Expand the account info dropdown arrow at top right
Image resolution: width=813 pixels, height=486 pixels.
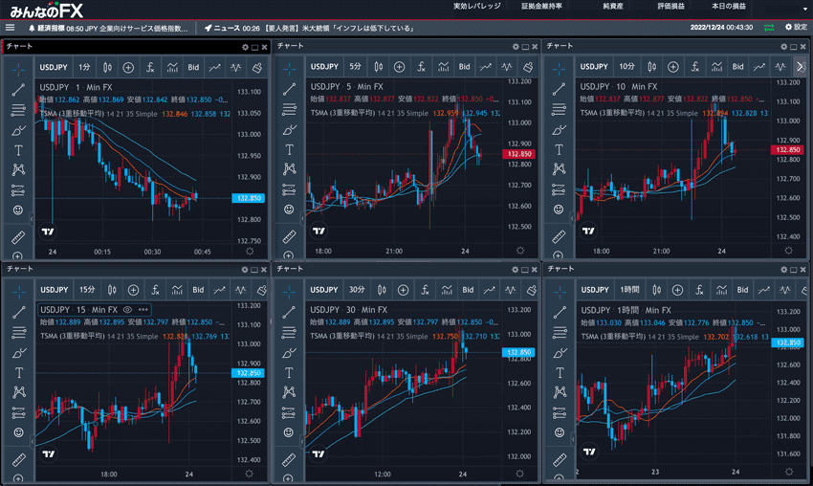(x=805, y=9)
